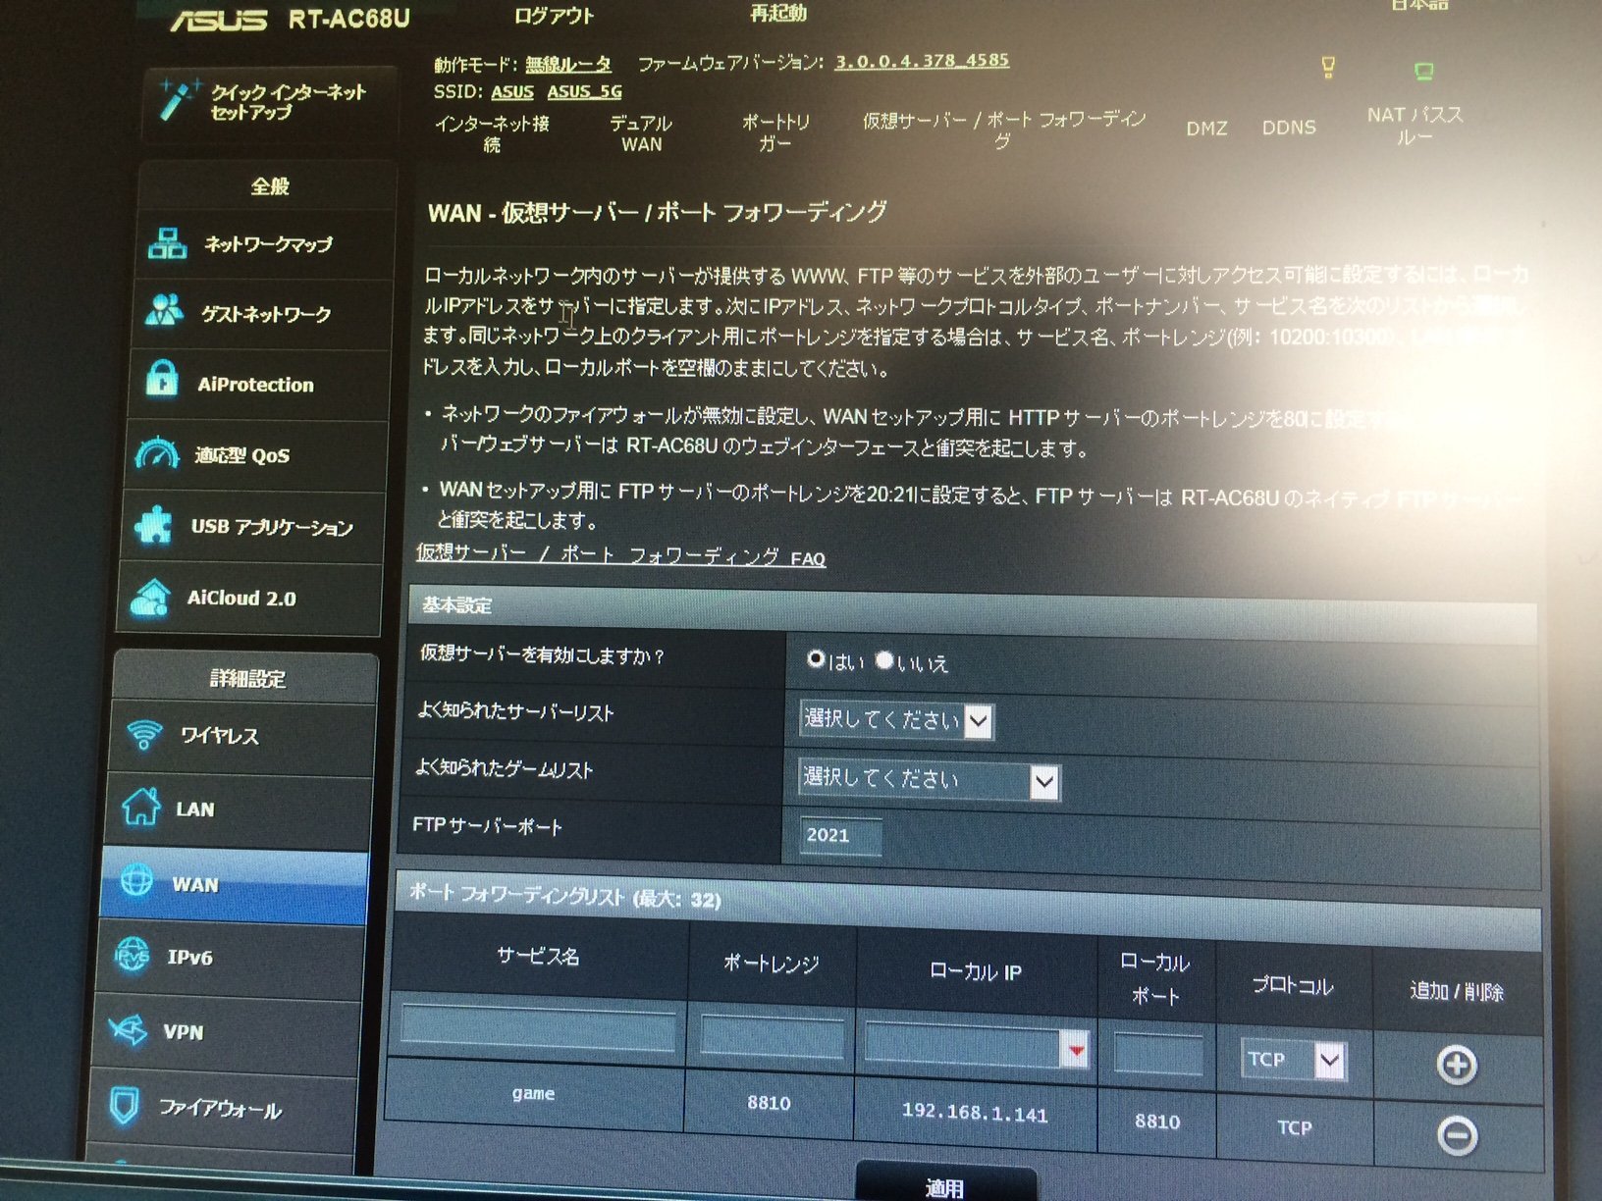Open Guest Network (ゲストネットワーク) sidebar icon
This screenshot has height=1201, width=1602.
coord(164,311)
